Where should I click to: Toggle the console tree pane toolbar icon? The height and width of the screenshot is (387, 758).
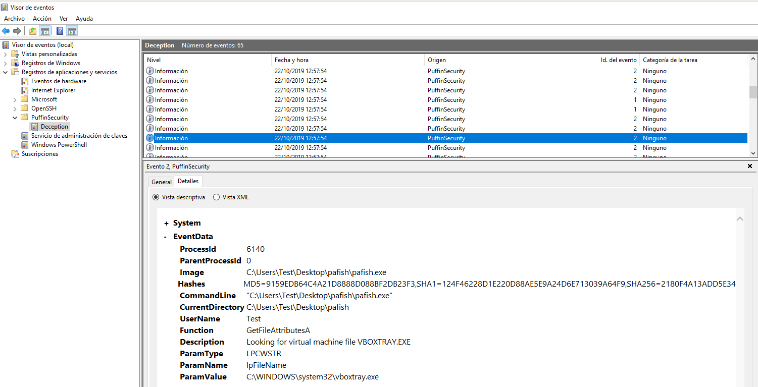[45, 31]
